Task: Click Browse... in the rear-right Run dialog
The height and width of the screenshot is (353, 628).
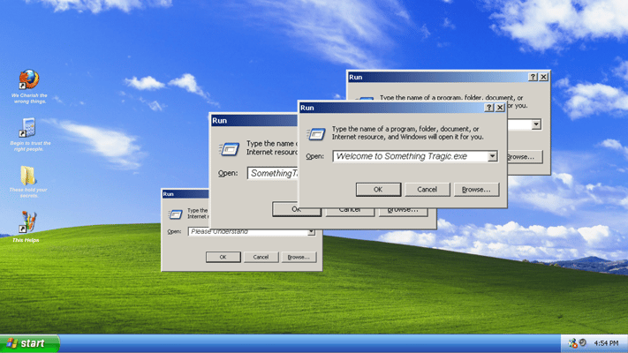Action: pyautogui.click(x=525, y=157)
